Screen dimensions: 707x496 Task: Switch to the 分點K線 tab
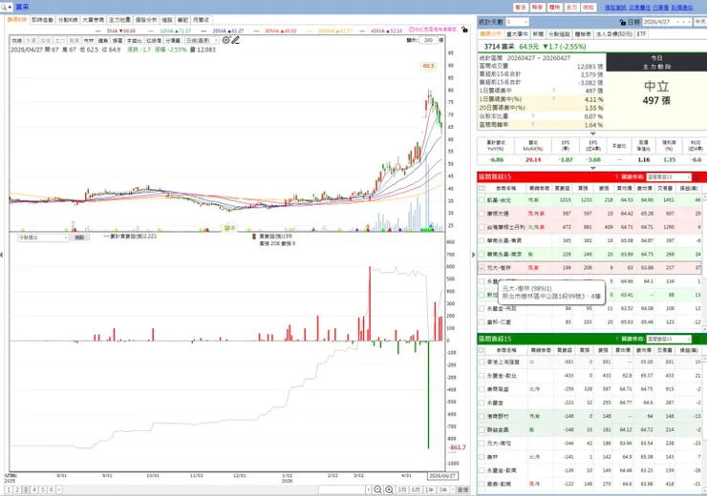[x=68, y=20]
